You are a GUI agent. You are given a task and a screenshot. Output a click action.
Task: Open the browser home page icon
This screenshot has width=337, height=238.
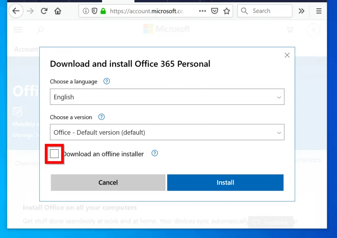click(58, 11)
